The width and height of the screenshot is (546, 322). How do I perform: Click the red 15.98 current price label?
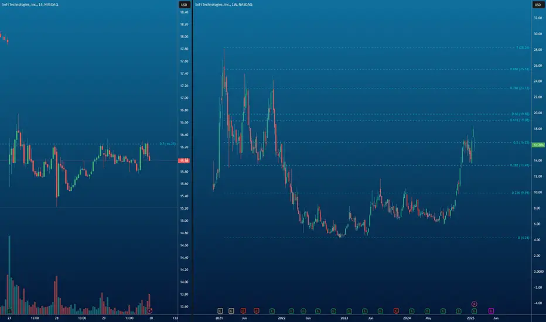184,160
